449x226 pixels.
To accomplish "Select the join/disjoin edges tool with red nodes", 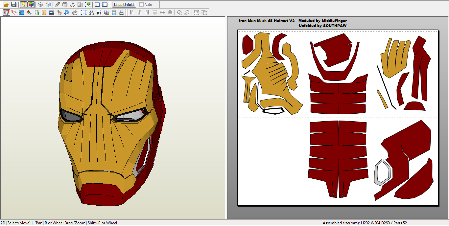I will [14, 12].
